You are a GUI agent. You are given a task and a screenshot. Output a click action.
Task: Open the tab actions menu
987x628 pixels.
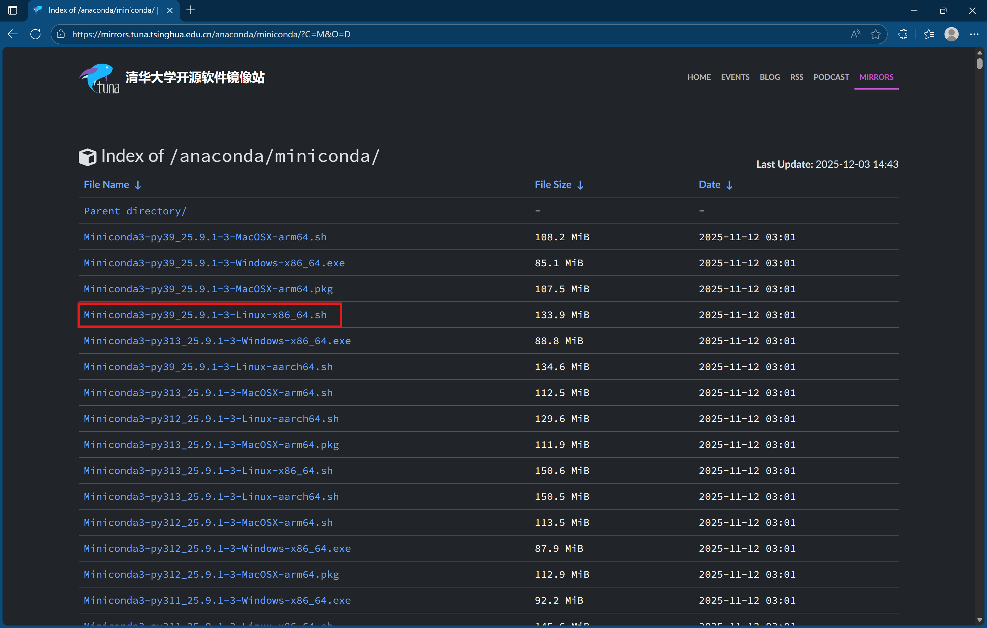[x=13, y=10]
